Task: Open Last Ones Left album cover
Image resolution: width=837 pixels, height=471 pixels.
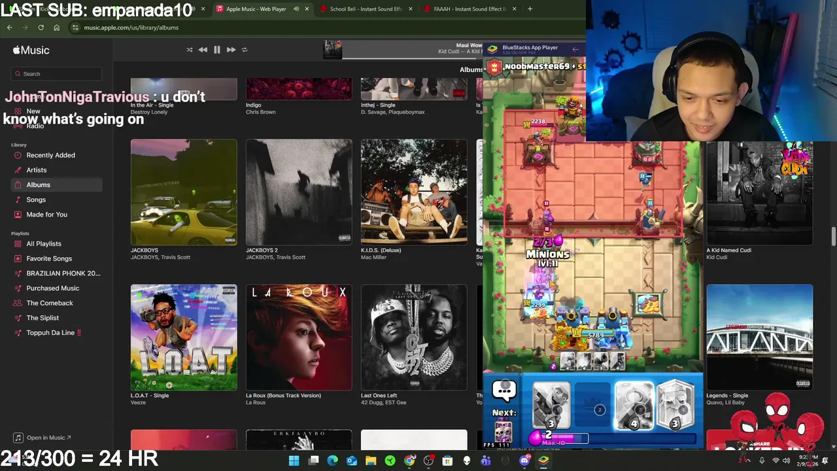Action: click(x=414, y=338)
